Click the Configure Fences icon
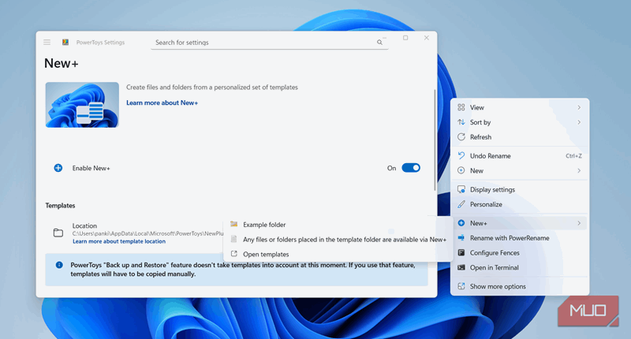This screenshot has height=339, width=631. click(461, 253)
